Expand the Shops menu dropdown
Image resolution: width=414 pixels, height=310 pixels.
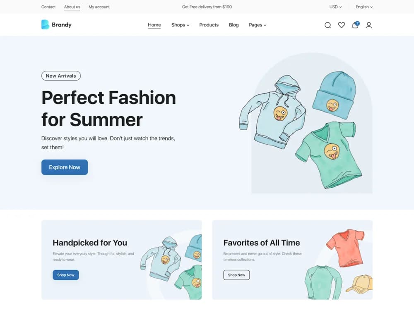(x=181, y=25)
